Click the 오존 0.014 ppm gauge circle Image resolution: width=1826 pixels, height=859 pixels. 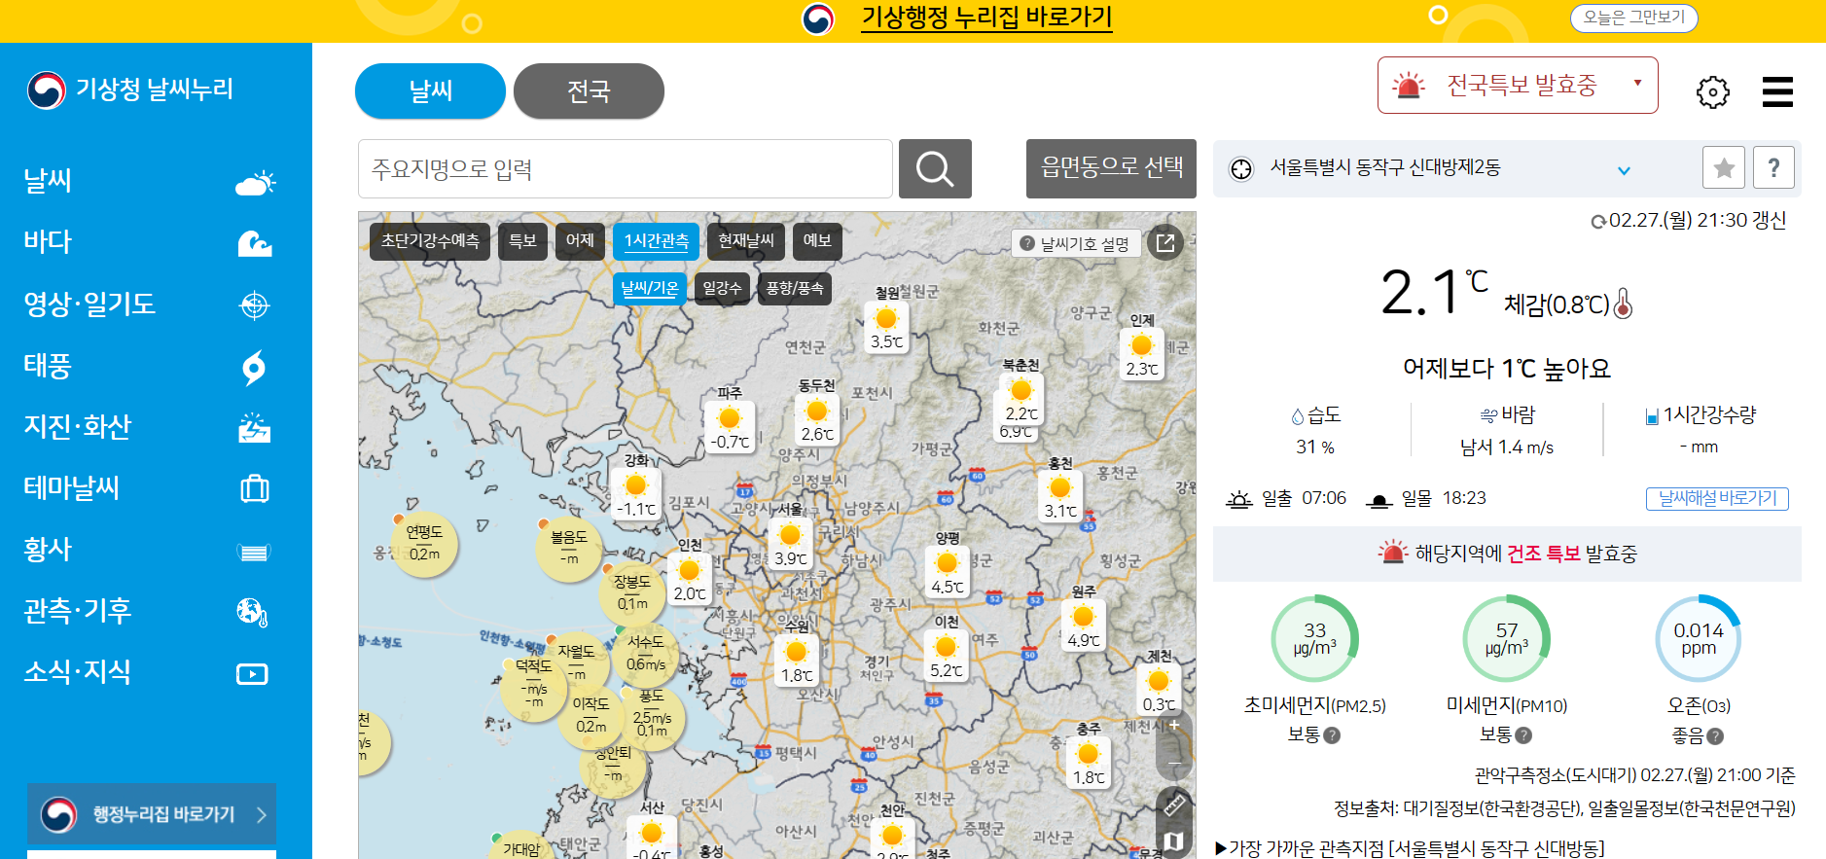(1698, 638)
